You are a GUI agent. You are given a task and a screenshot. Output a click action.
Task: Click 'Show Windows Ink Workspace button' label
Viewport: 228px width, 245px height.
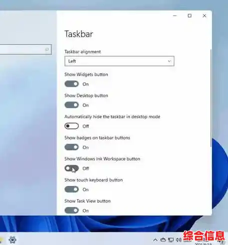click(102, 159)
